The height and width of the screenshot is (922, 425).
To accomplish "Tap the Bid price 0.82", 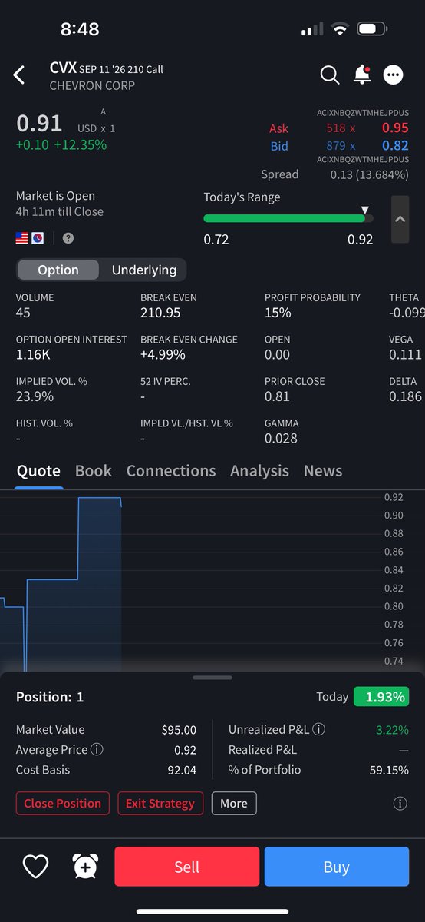I will 395,146.
